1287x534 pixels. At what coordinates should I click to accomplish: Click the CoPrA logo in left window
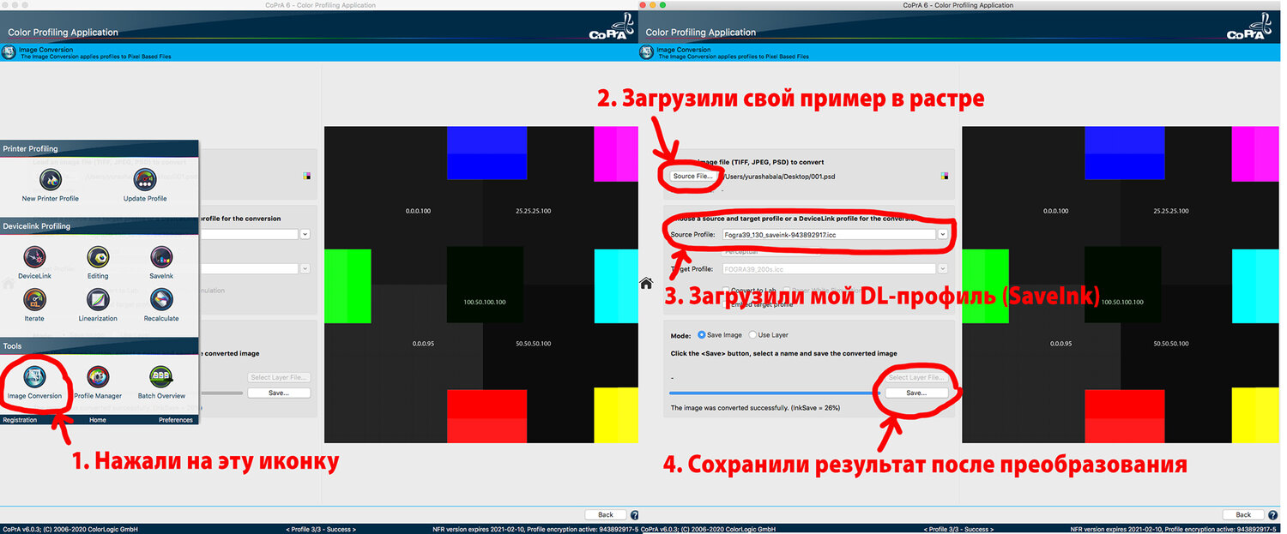[611, 29]
